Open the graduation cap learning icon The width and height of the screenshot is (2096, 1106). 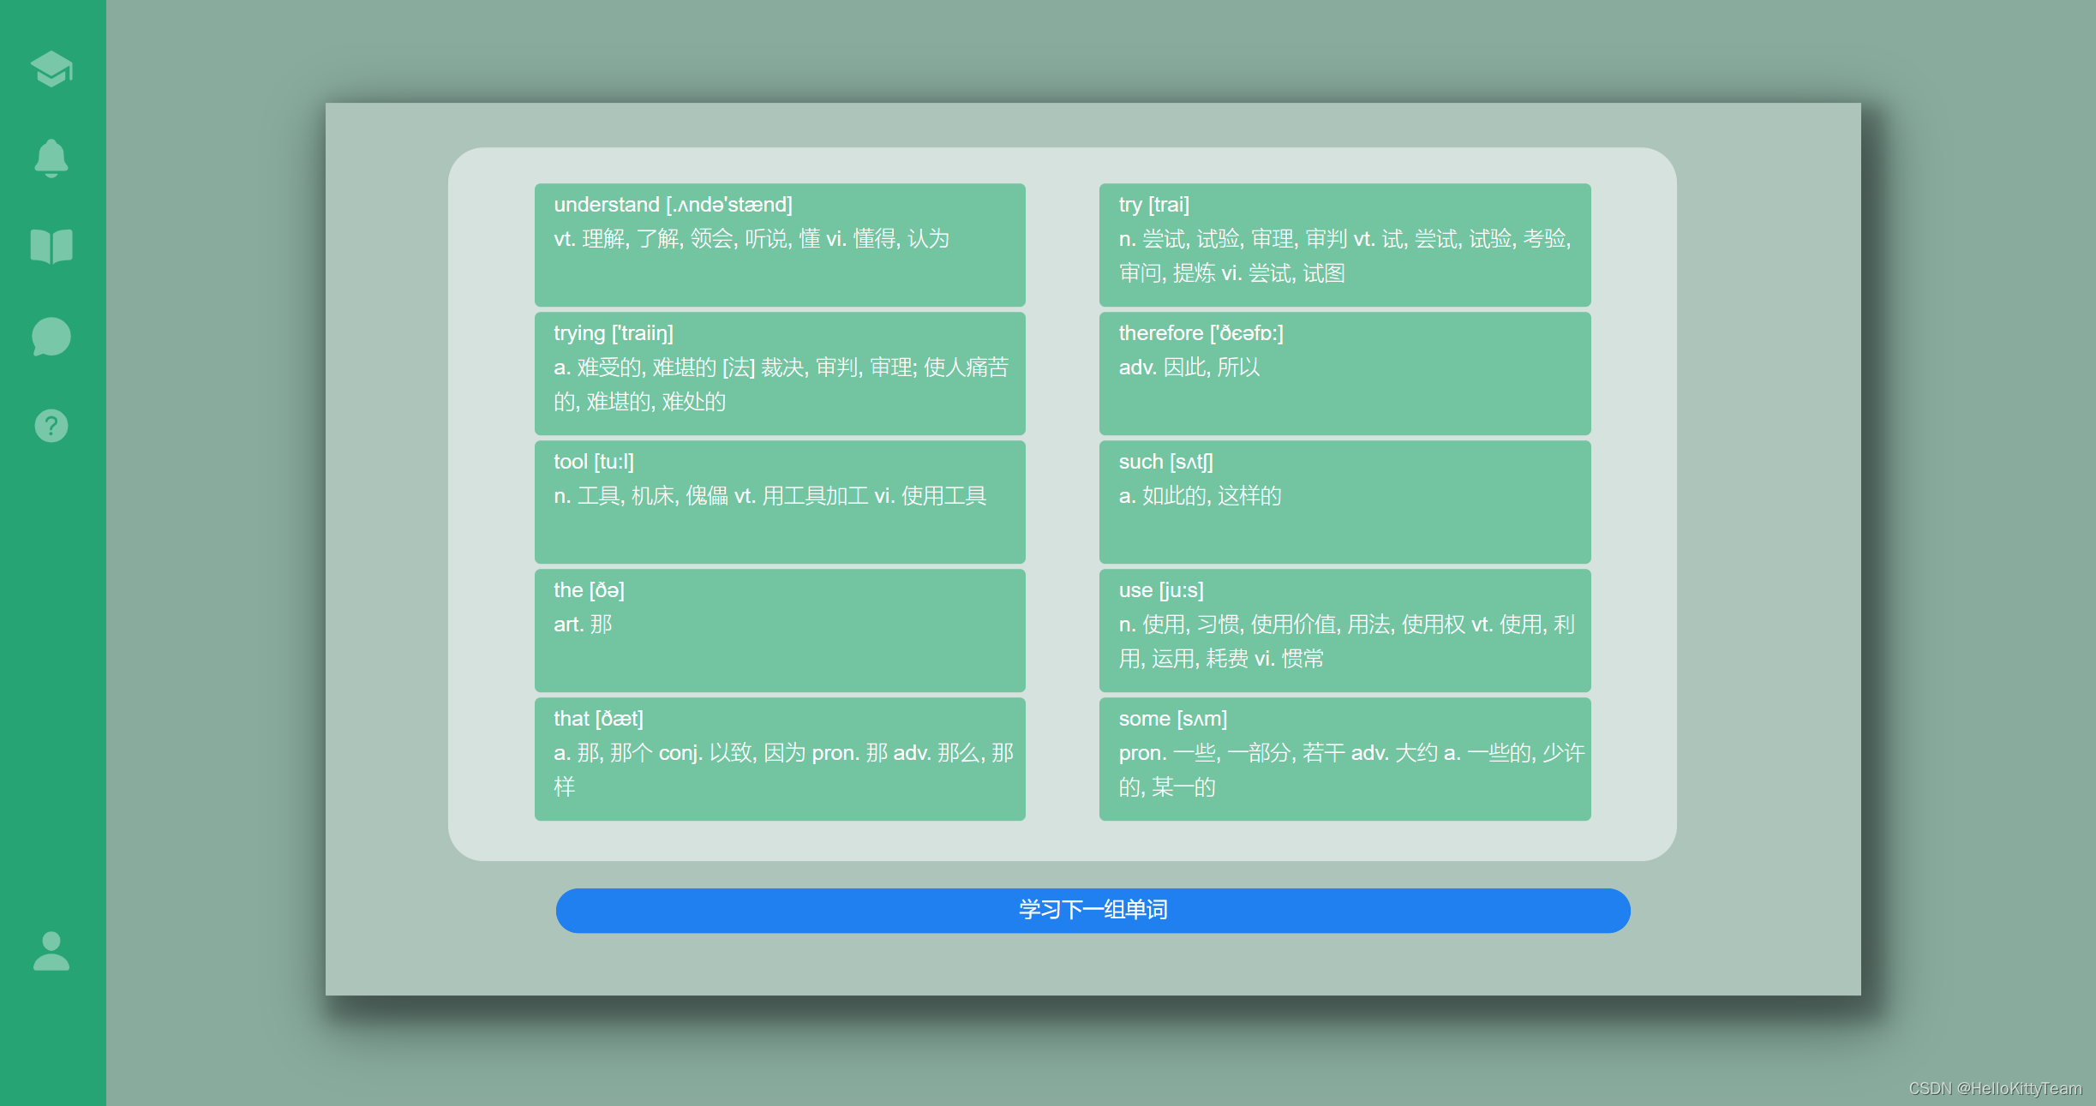[51, 69]
